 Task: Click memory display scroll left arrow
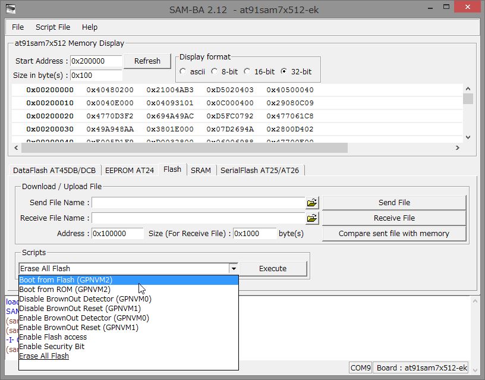[x=16, y=148]
